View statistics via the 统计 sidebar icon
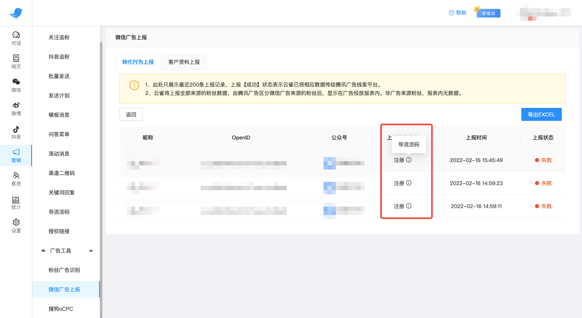 tap(16, 202)
